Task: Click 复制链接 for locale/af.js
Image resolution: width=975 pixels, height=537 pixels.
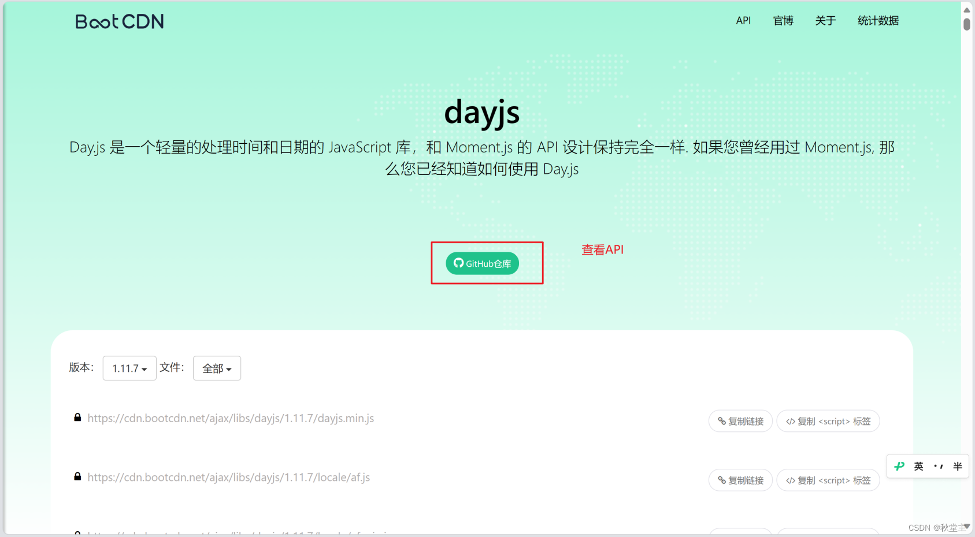Action: pos(740,480)
